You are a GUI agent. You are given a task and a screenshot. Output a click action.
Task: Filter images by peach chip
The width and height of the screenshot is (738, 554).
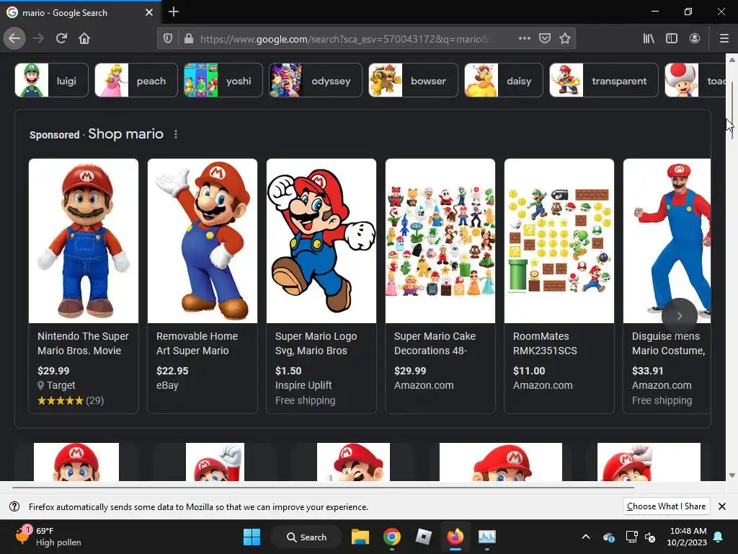136,81
